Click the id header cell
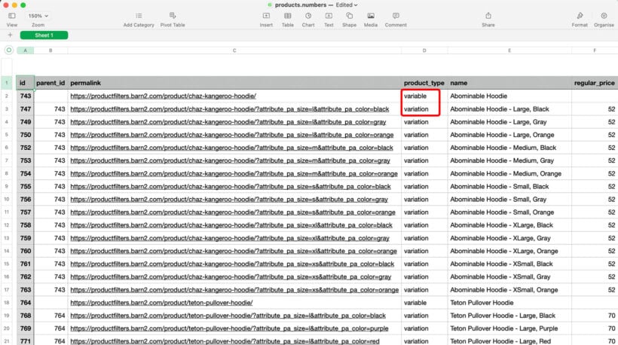 [25, 83]
